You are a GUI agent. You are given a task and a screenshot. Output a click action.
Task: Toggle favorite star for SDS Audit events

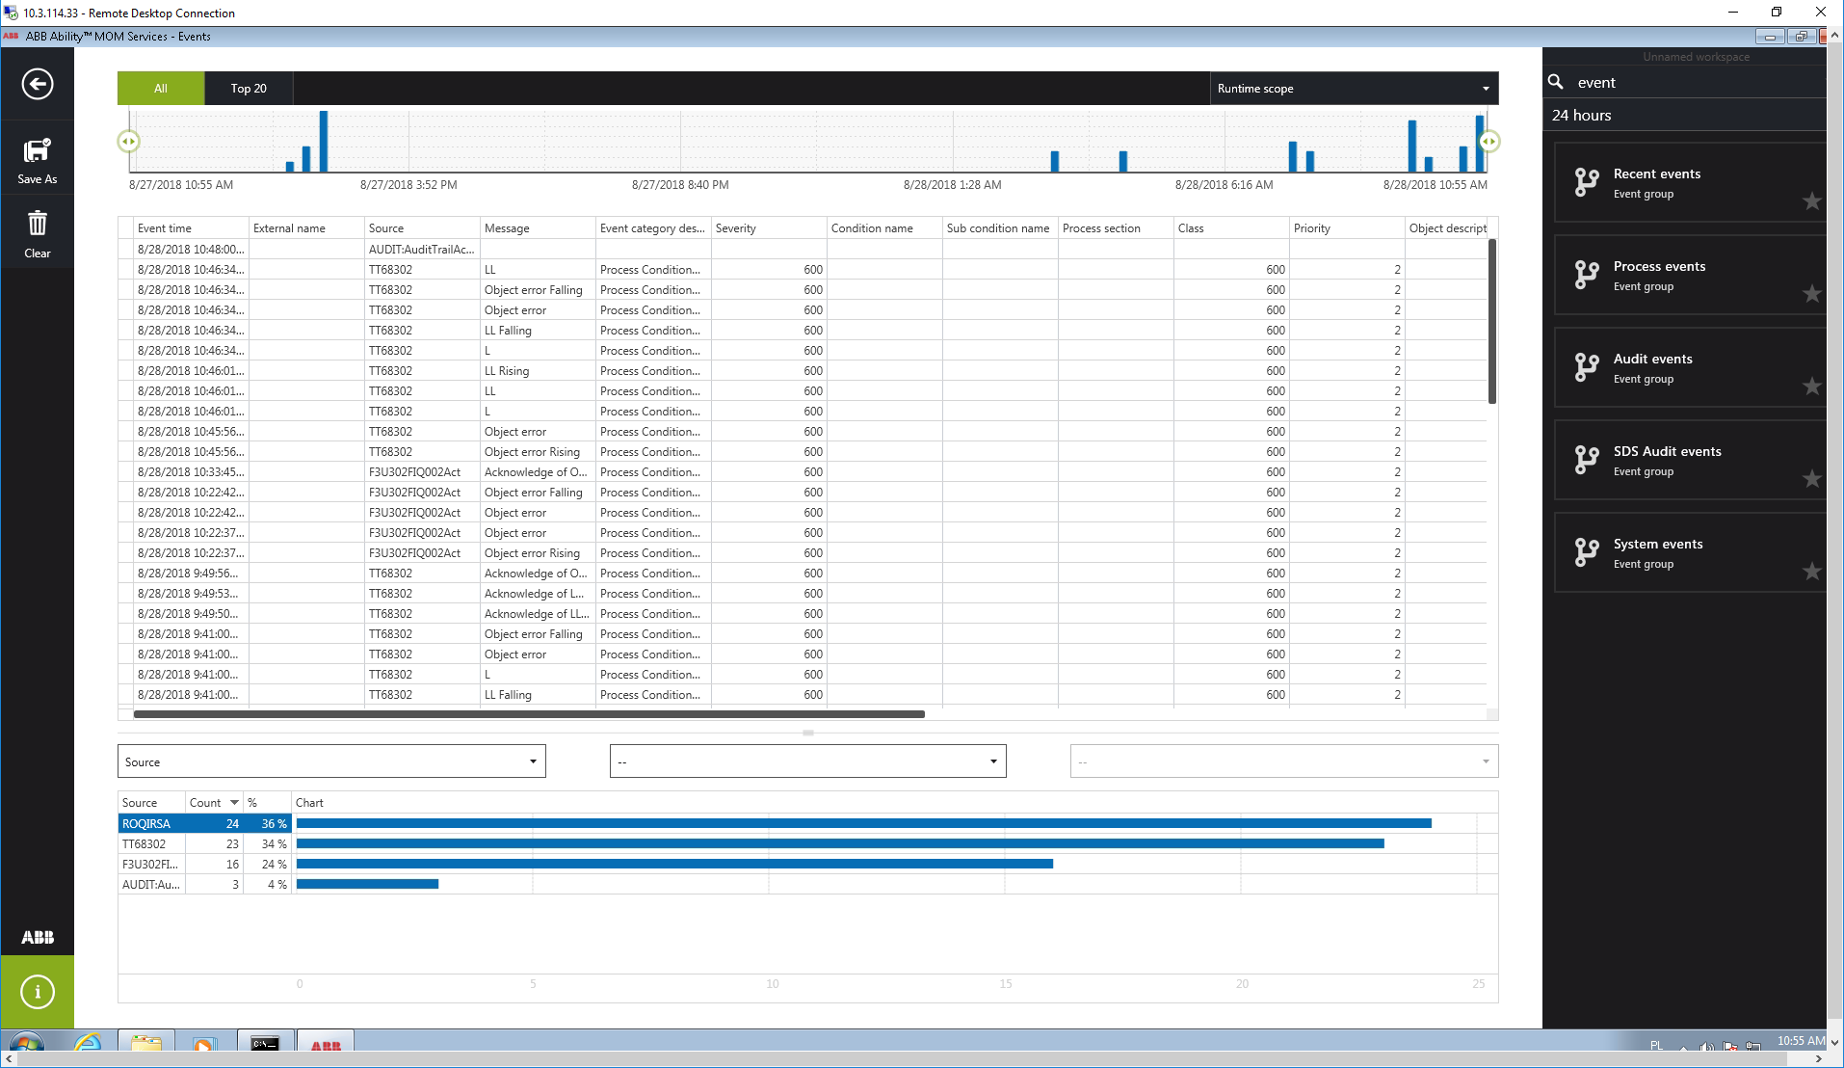1811,479
